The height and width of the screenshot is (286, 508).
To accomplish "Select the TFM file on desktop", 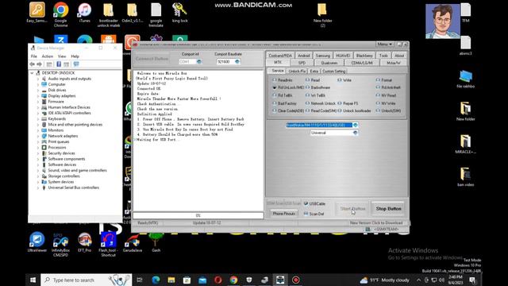I will coord(466,13).
